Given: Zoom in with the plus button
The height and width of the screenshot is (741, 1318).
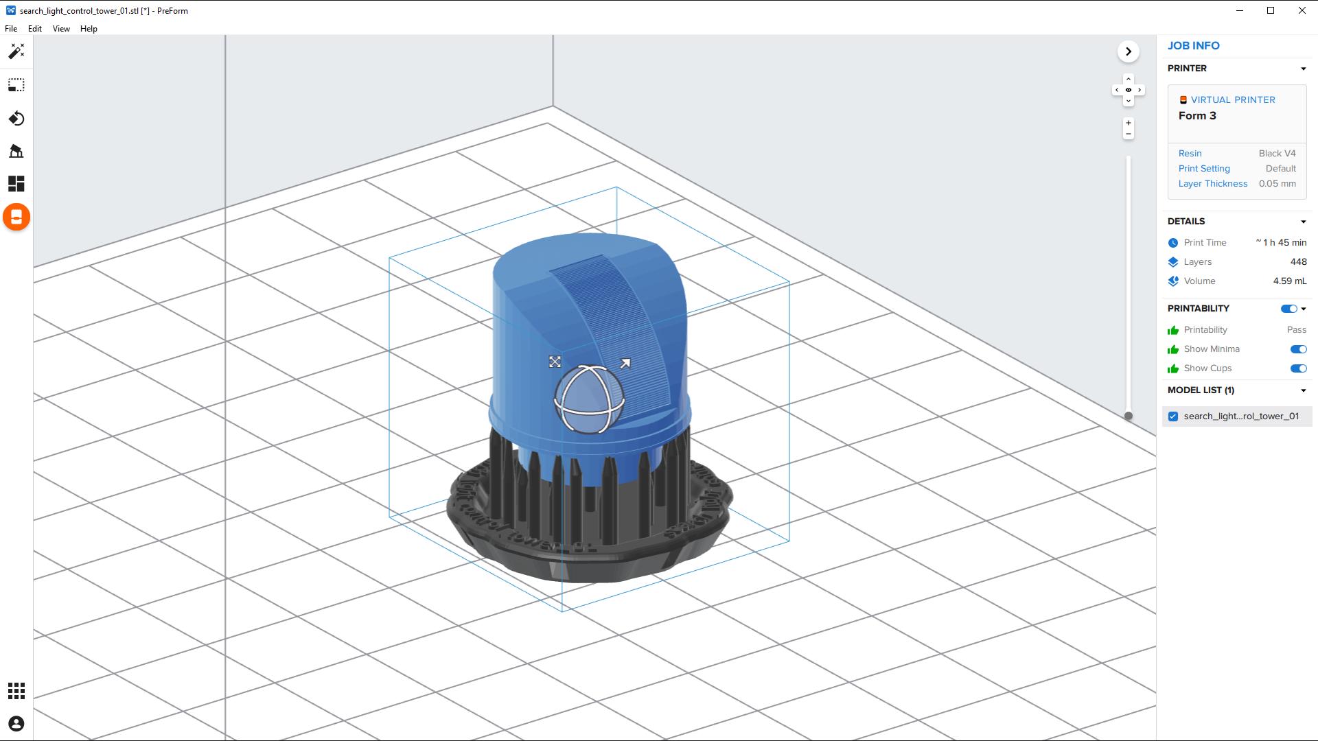Looking at the screenshot, I should [x=1129, y=123].
